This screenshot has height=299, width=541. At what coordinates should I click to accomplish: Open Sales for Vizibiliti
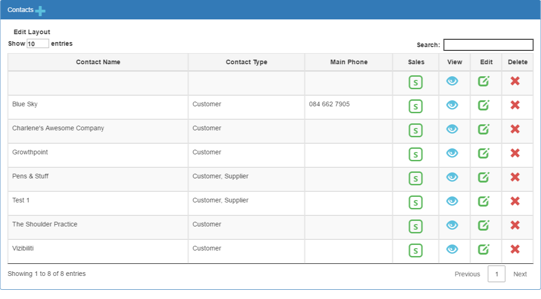point(415,250)
